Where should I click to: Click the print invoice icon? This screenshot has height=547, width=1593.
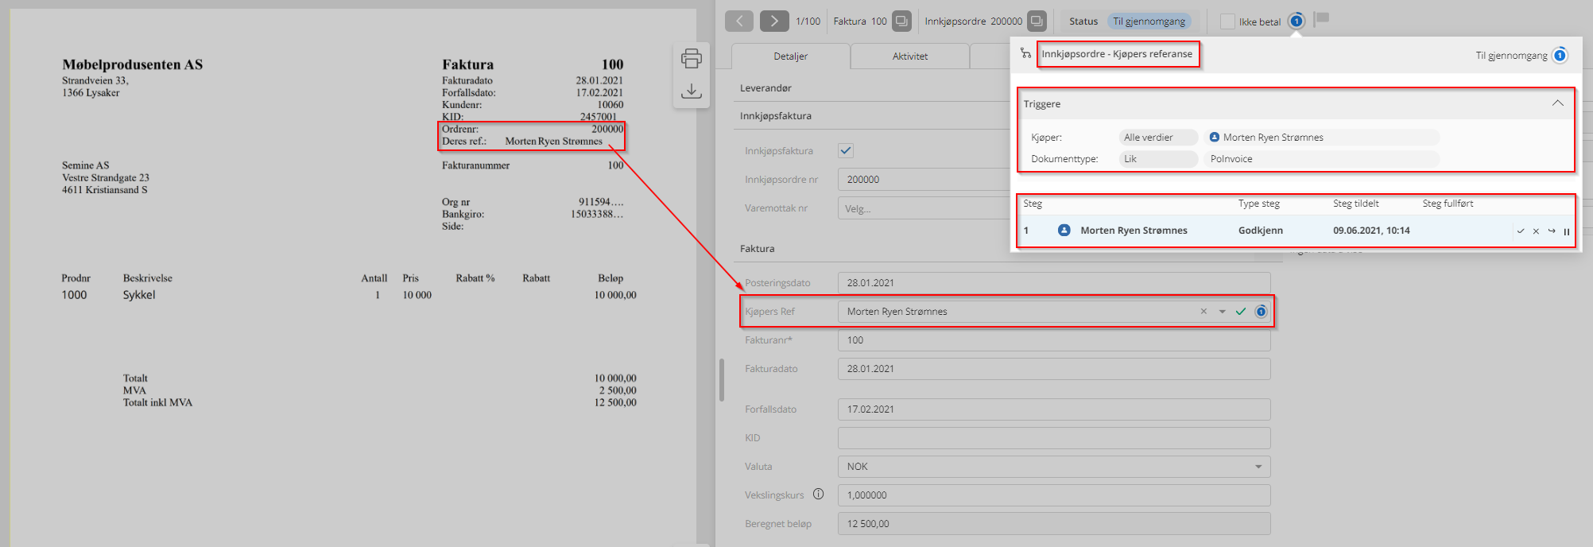coord(691,58)
